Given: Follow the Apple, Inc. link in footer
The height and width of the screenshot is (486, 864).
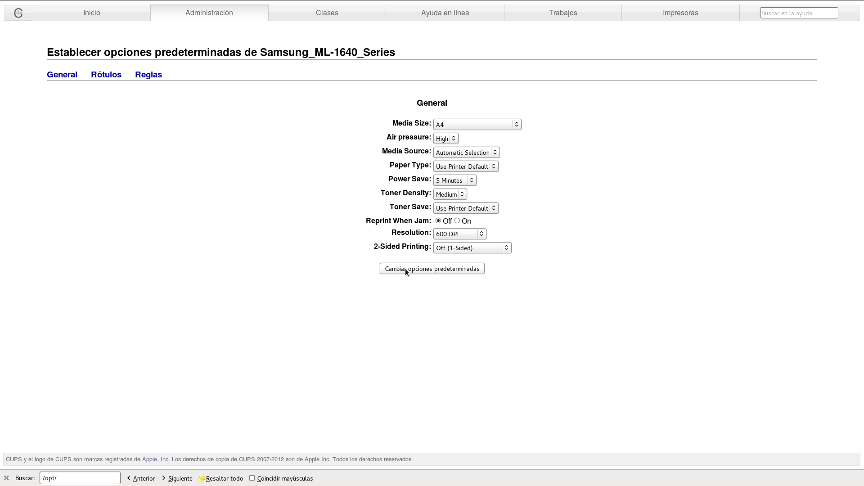Looking at the screenshot, I should 156,459.
